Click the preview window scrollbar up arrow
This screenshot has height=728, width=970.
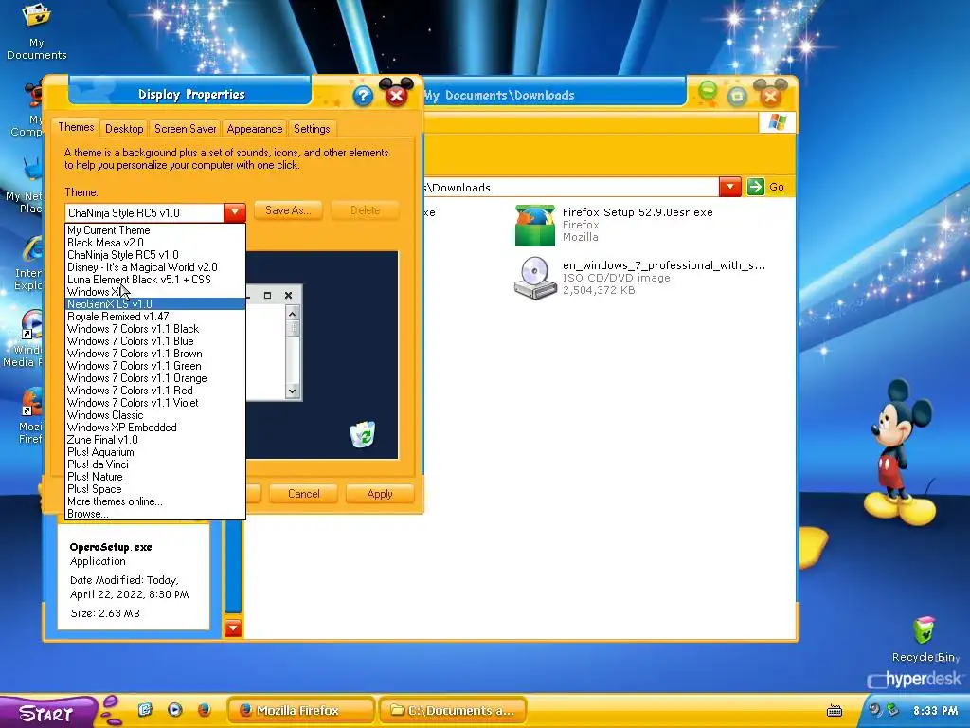coord(293,314)
